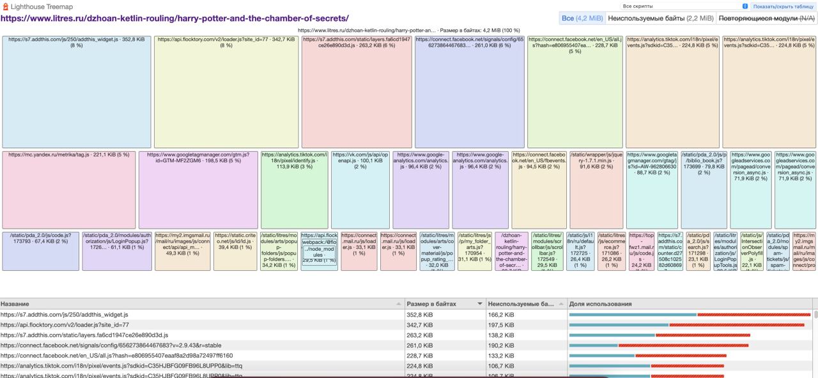Click usage bar for facebook signals/config row

tap(658, 345)
